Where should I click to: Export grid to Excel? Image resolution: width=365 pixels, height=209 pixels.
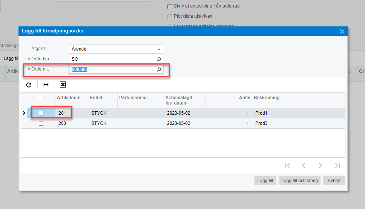(63, 85)
